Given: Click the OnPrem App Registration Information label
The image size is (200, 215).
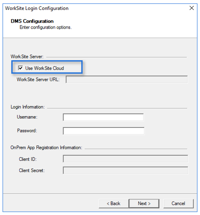Looking at the screenshot, I should (x=46, y=147).
